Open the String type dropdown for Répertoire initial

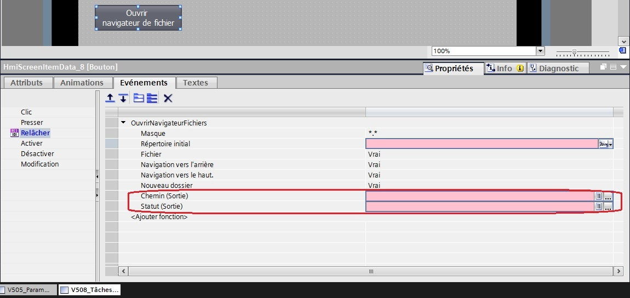tap(606, 144)
